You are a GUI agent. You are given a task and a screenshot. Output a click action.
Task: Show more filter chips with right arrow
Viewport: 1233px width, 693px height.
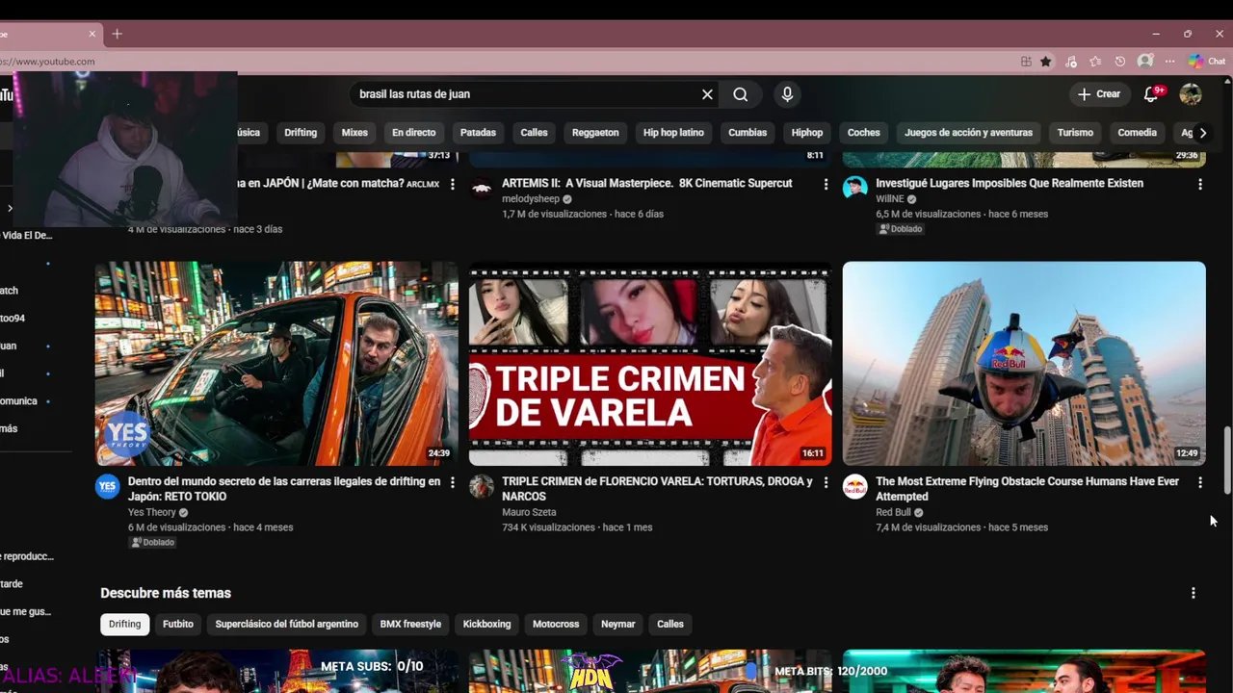pos(1202,133)
